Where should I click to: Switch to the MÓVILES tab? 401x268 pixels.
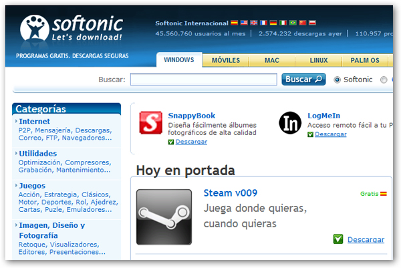(x=226, y=60)
